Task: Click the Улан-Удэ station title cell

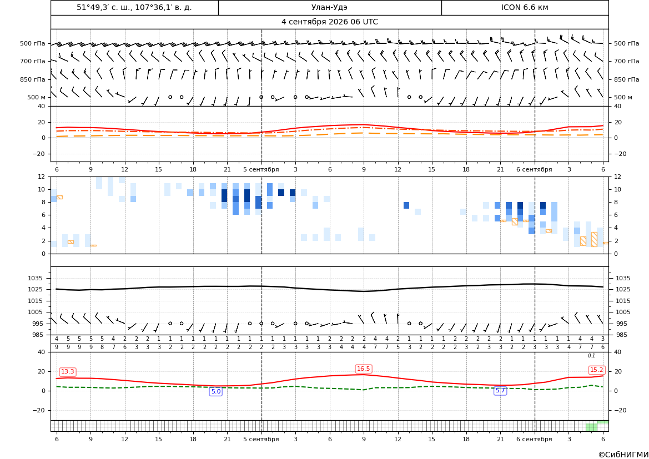Action: point(330,7)
